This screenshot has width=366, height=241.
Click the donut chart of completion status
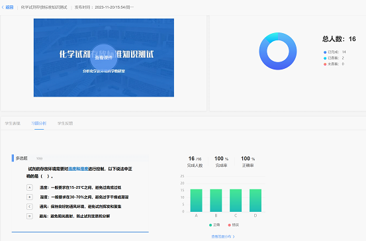point(278,51)
